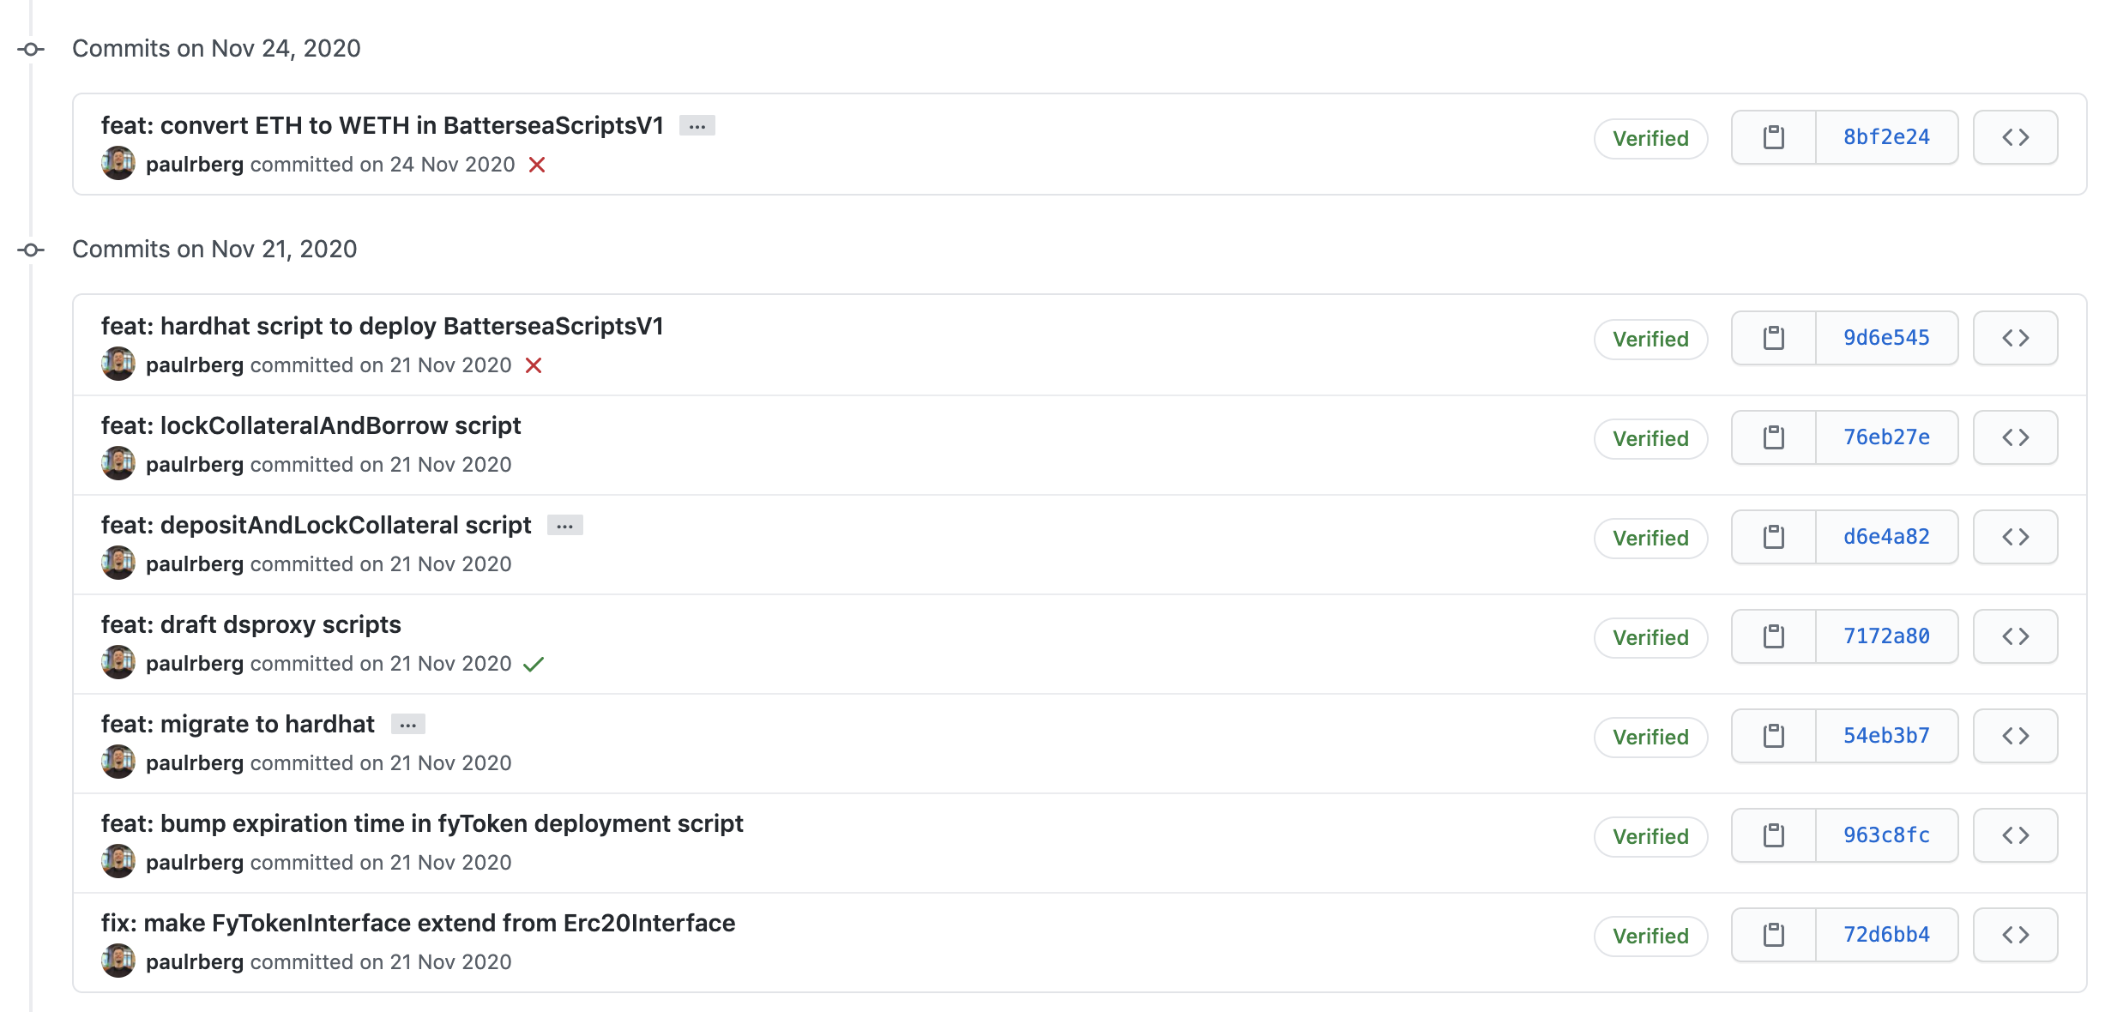Browse repository at commit 76eb27e
2105x1012 pixels.
[x=2015, y=437]
